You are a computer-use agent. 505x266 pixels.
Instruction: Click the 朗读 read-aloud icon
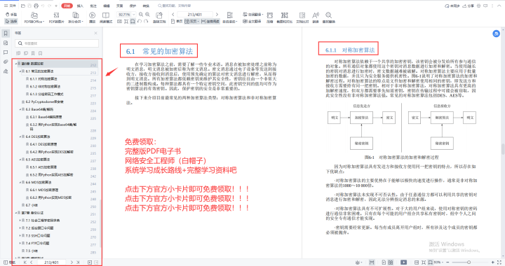[x=316, y=17]
